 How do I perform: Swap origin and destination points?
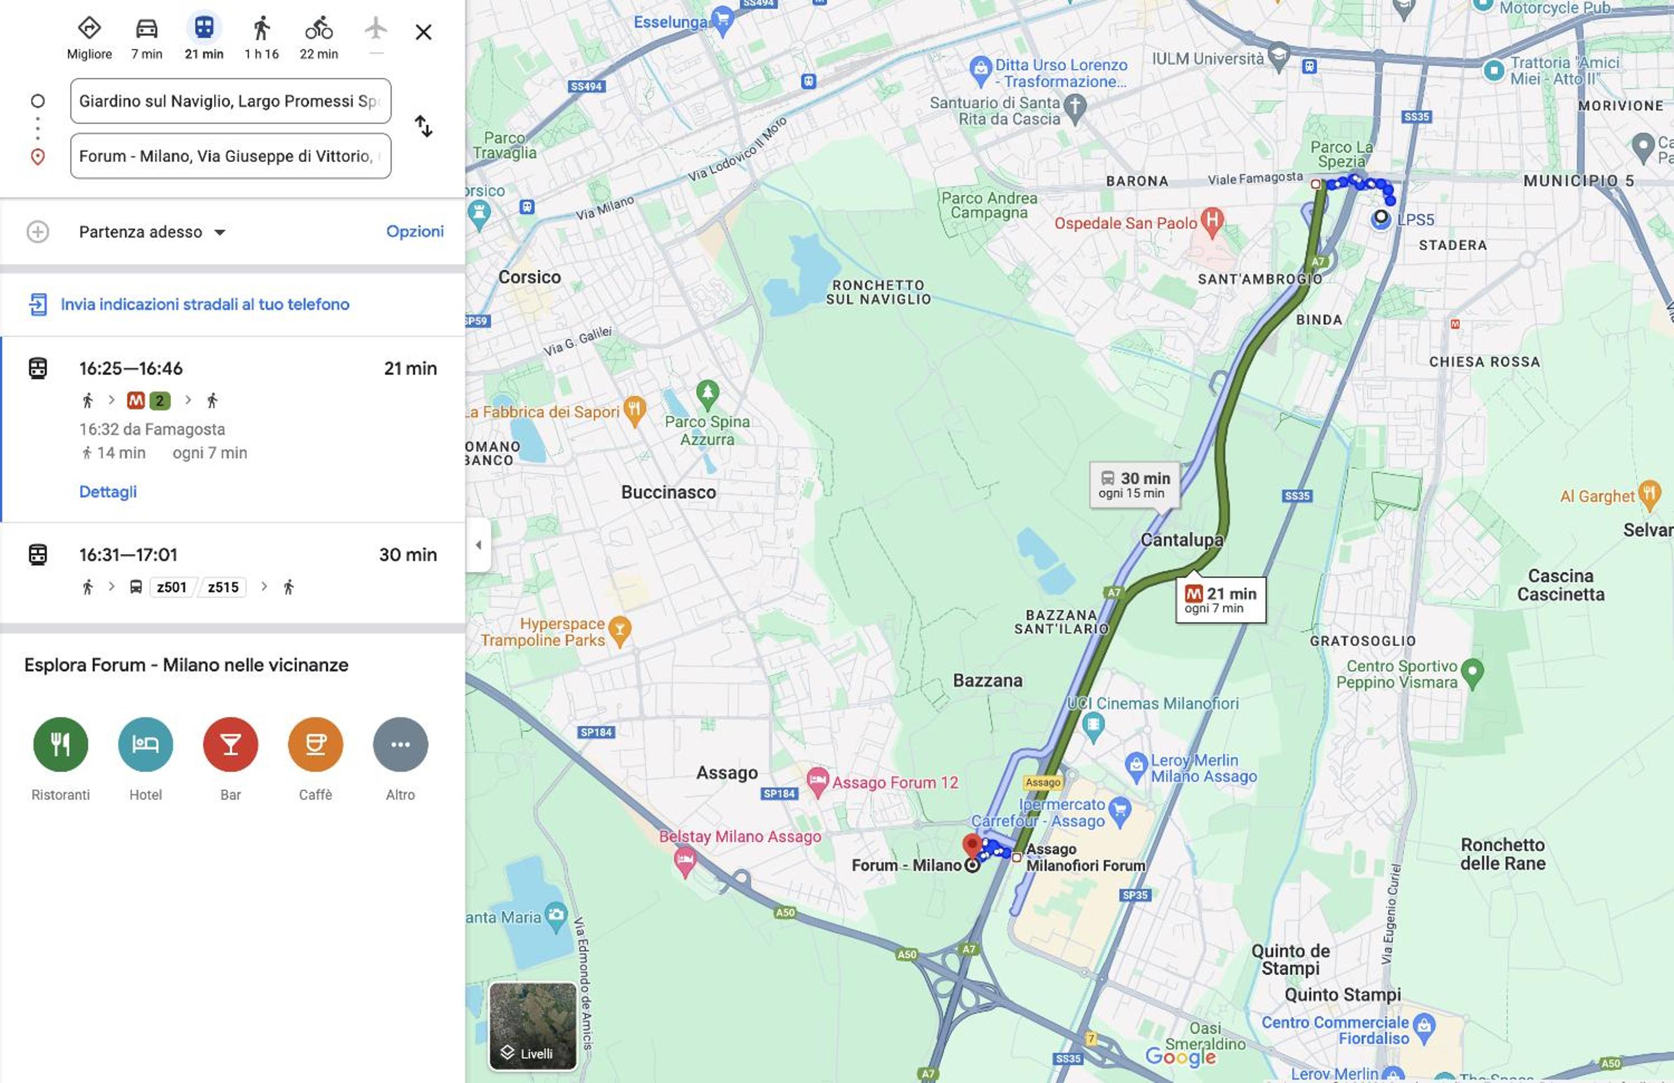tap(424, 127)
